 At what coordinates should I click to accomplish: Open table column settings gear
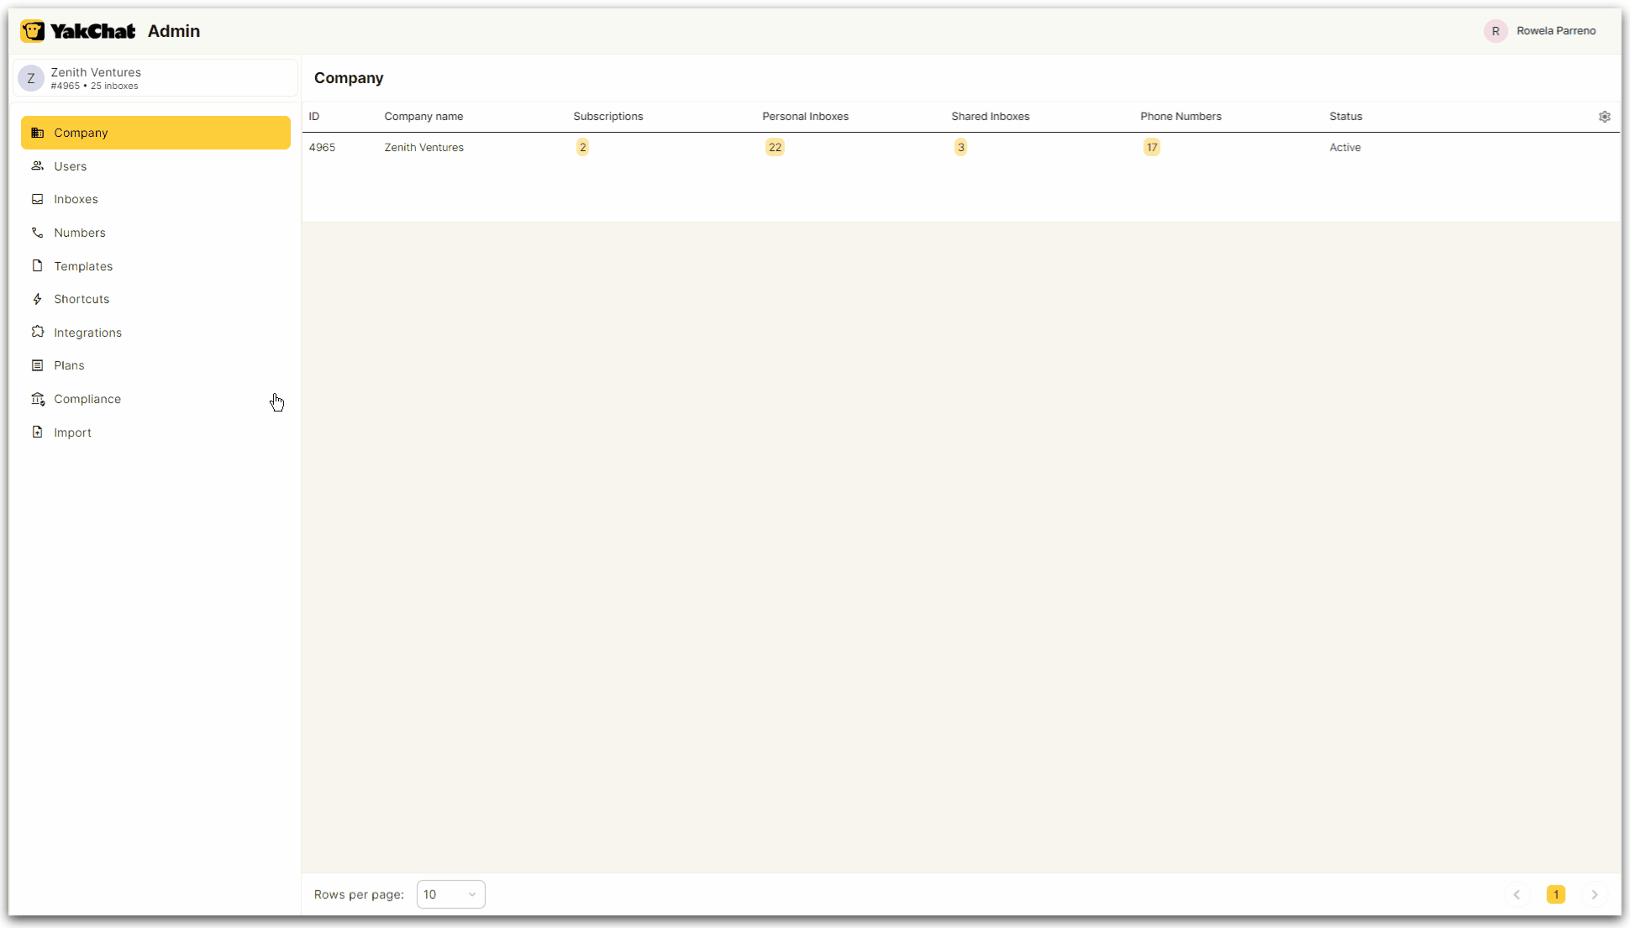coord(1604,117)
